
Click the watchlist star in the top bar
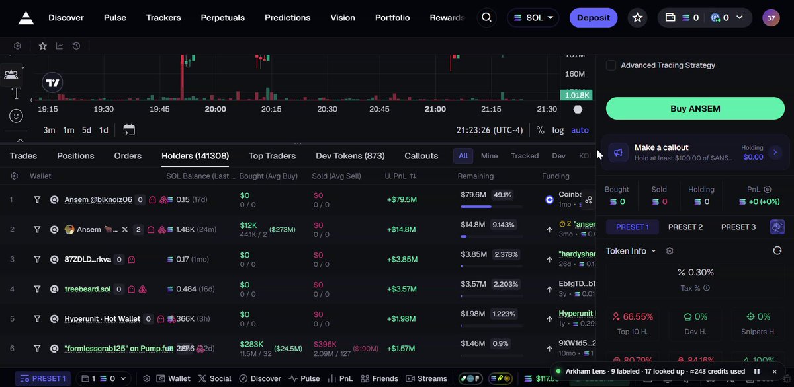point(637,18)
